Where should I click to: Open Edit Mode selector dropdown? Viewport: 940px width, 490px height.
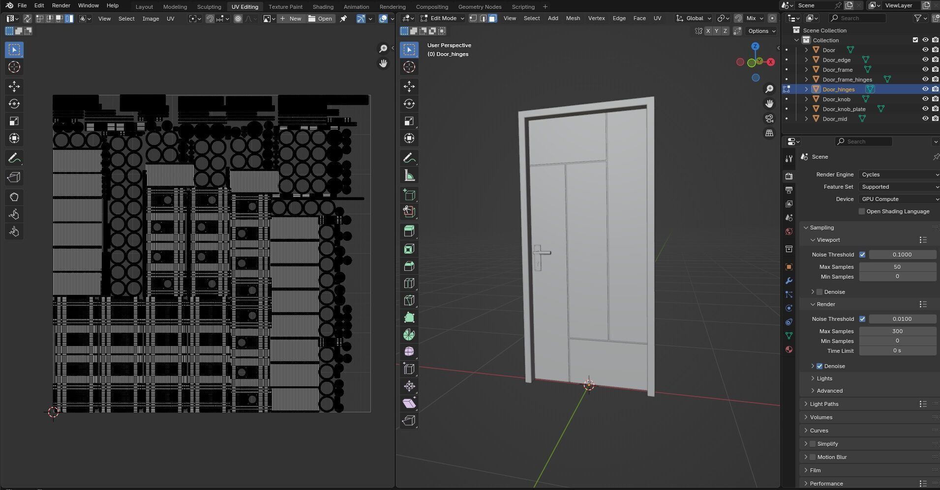tap(443, 18)
